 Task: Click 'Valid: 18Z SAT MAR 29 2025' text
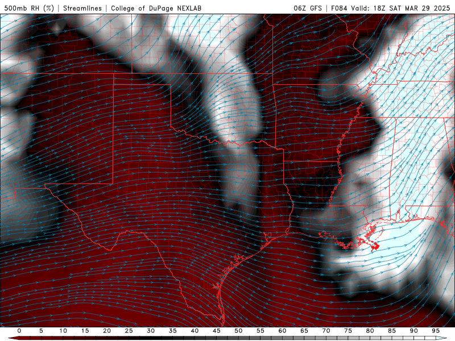pyautogui.click(x=400, y=8)
